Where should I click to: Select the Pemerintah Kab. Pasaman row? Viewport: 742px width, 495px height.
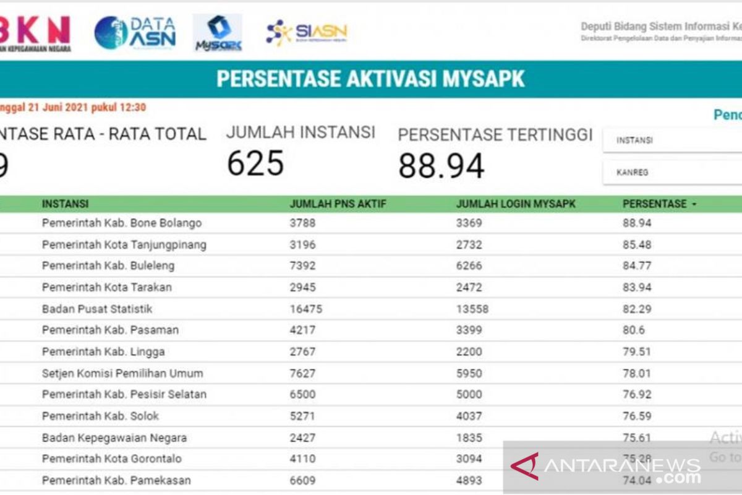371,330
